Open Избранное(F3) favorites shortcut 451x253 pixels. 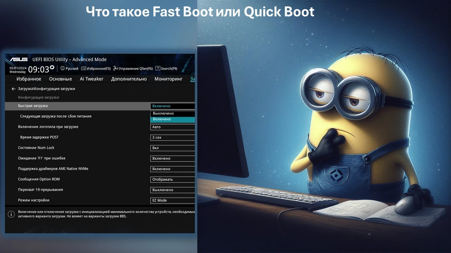click(96, 69)
